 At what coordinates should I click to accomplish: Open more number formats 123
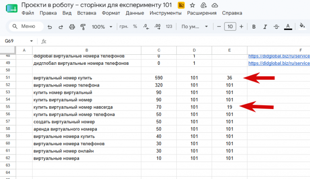coord(169,27)
